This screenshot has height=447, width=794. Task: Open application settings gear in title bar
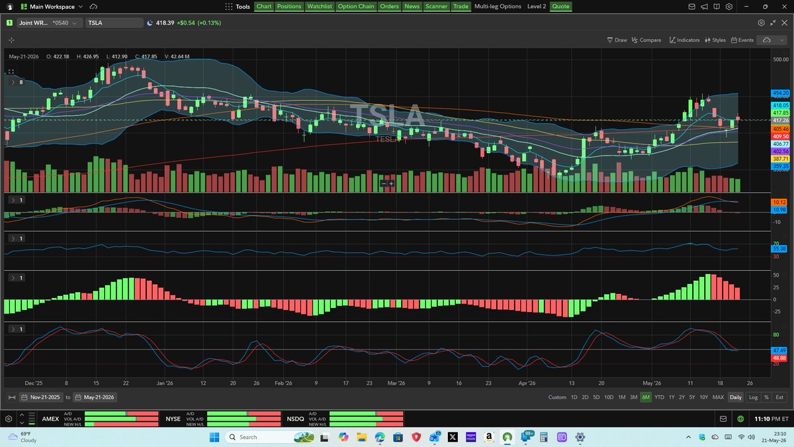tap(728, 7)
